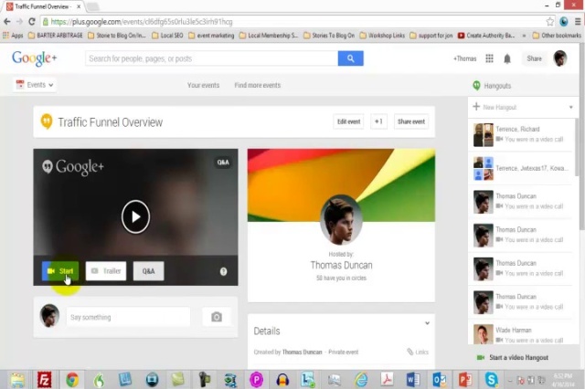The image size is (585, 389).
Task: Open Chrome from the taskbar
Action: [x=72, y=380]
